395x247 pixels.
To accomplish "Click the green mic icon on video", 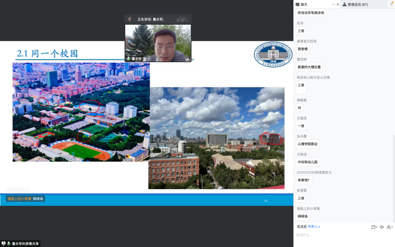I will click(128, 58).
